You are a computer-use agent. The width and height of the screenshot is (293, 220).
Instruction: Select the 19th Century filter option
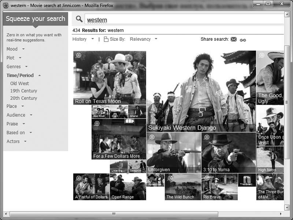click(24, 91)
